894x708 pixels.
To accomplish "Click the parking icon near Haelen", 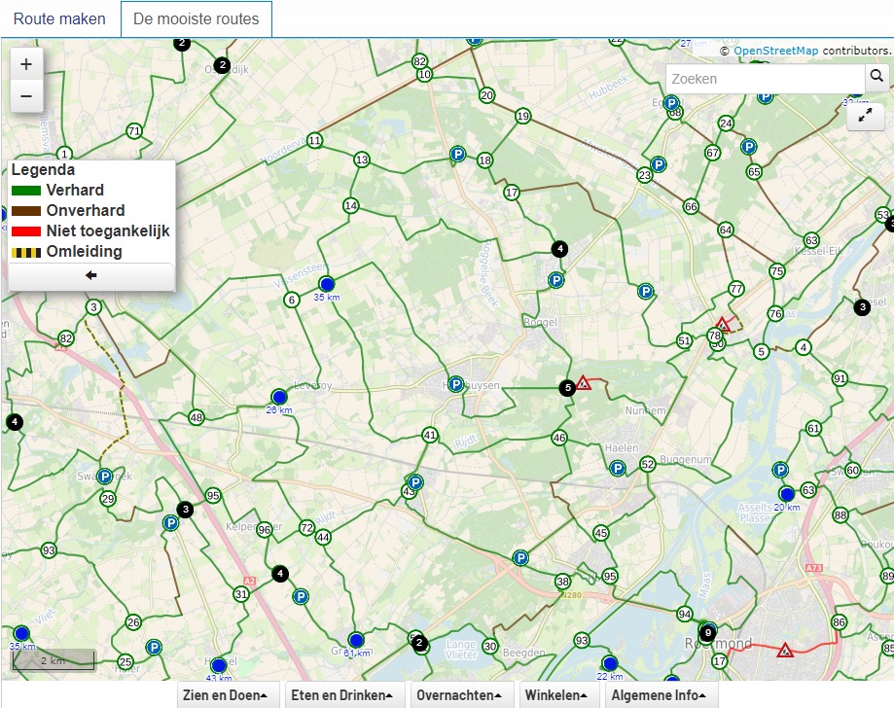I will (x=616, y=468).
